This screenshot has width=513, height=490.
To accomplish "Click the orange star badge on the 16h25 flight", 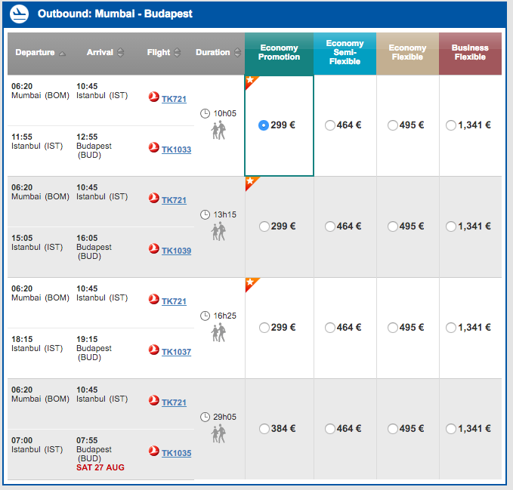I will (x=251, y=283).
